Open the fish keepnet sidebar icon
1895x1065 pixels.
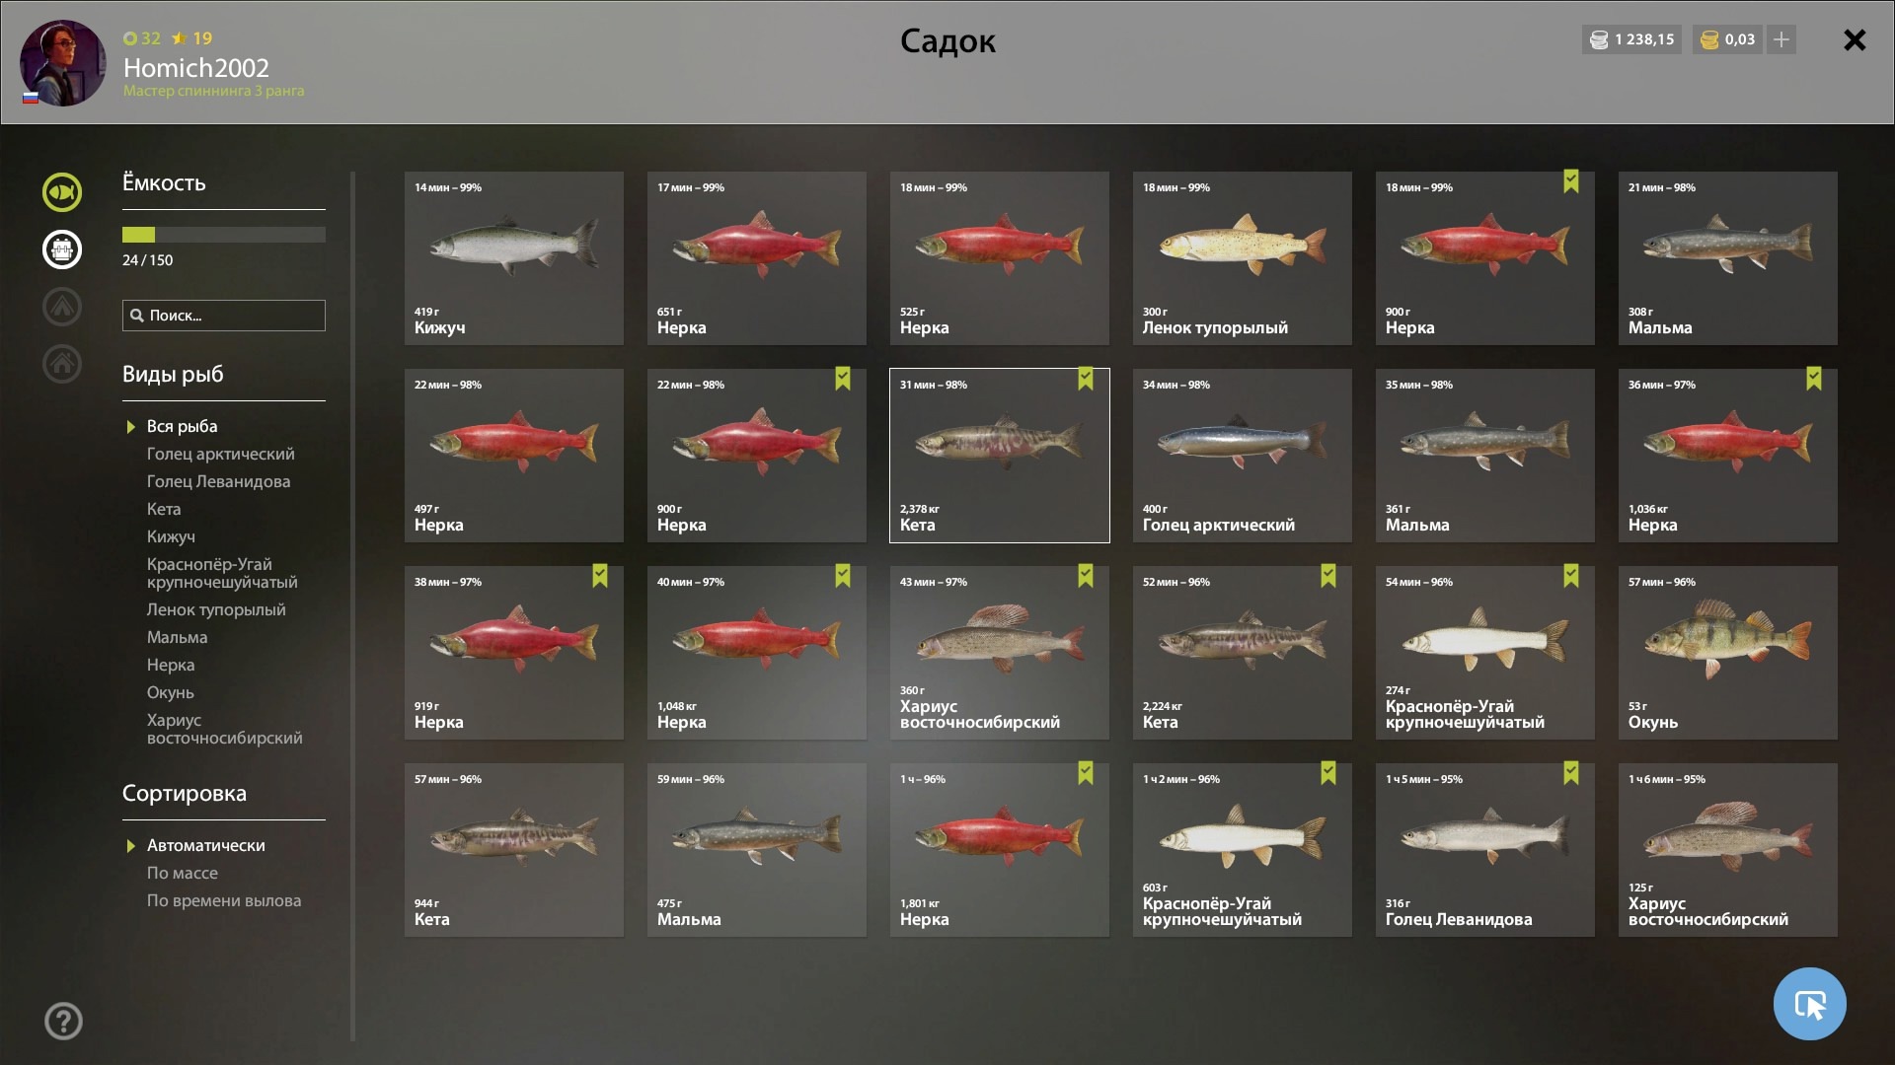point(62,192)
